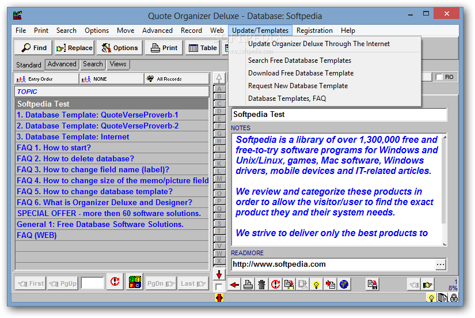Select row FAQ 1. How to start?
The height and width of the screenshot is (318, 475).
pyautogui.click(x=112, y=148)
